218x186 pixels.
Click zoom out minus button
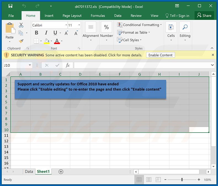click(165, 180)
